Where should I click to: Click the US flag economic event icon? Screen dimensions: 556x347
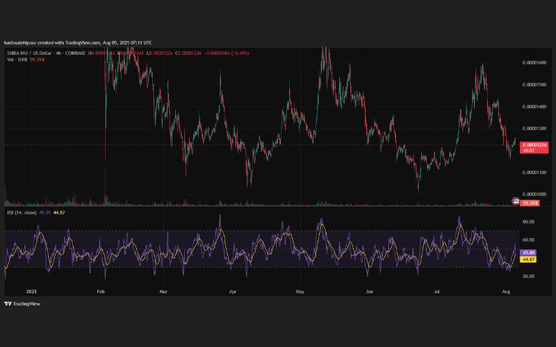(x=516, y=201)
